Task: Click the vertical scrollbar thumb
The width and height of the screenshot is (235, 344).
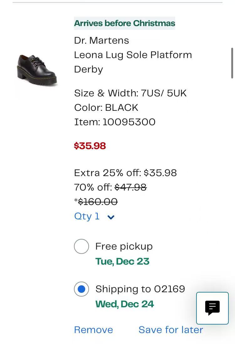Action: coord(232,63)
